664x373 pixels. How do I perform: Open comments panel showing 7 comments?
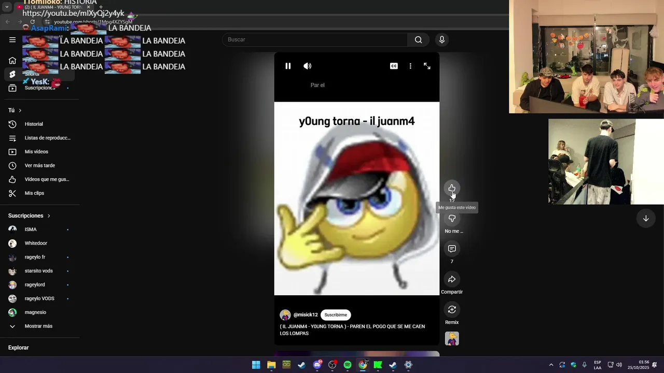coord(452,249)
